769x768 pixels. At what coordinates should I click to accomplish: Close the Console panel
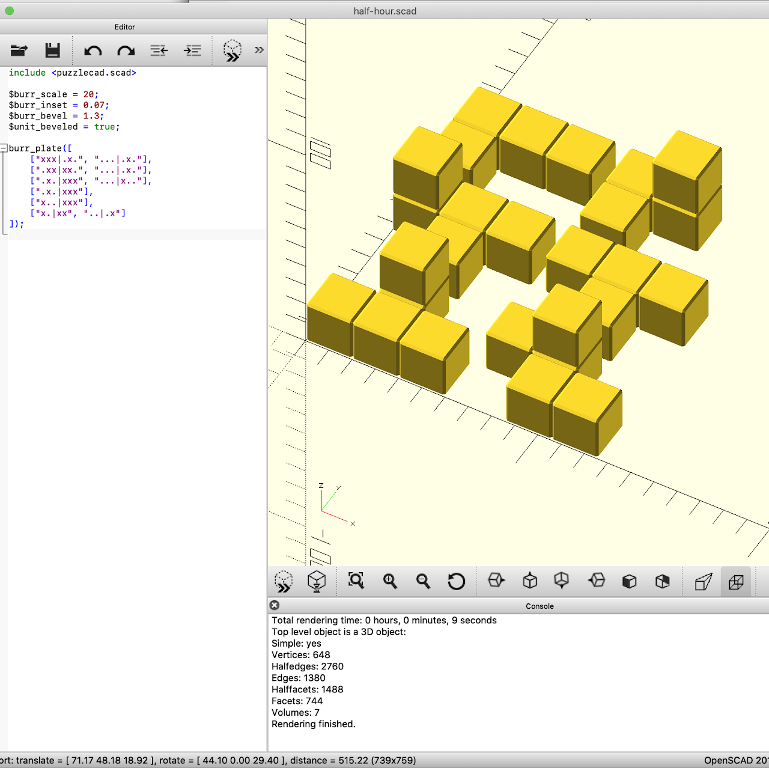click(x=275, y=605)
